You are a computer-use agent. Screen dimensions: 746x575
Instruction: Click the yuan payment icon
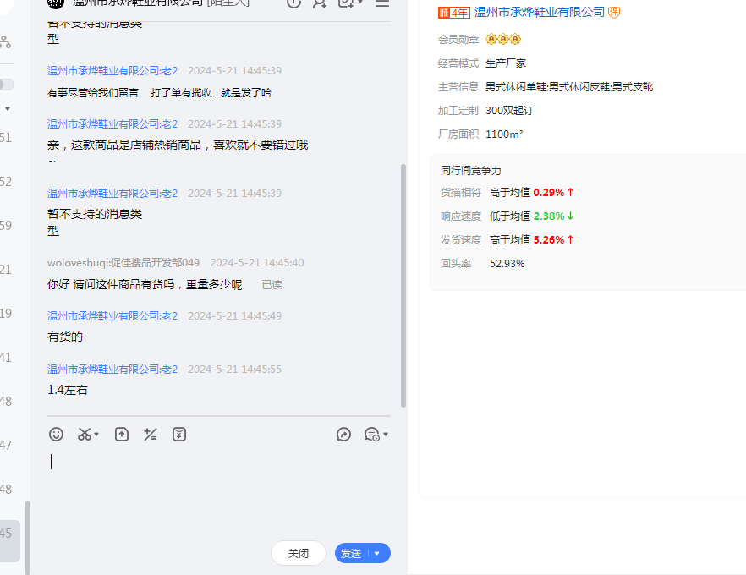tap(179, 434)
